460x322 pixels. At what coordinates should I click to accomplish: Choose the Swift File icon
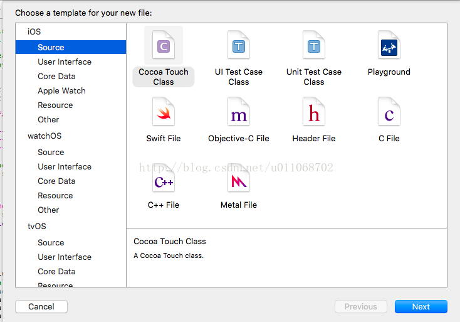[164, 112]
